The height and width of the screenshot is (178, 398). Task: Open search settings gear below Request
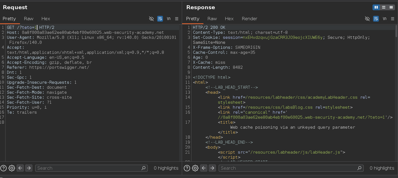tap(12, 168)
